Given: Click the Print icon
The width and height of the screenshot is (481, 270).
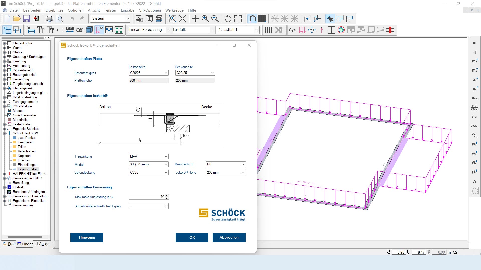Looking at the screenshot, I should point(49,19).
